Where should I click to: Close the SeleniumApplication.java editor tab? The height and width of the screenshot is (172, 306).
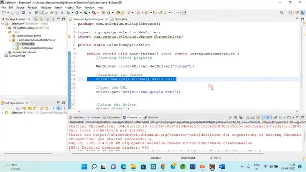pos(107,19)
